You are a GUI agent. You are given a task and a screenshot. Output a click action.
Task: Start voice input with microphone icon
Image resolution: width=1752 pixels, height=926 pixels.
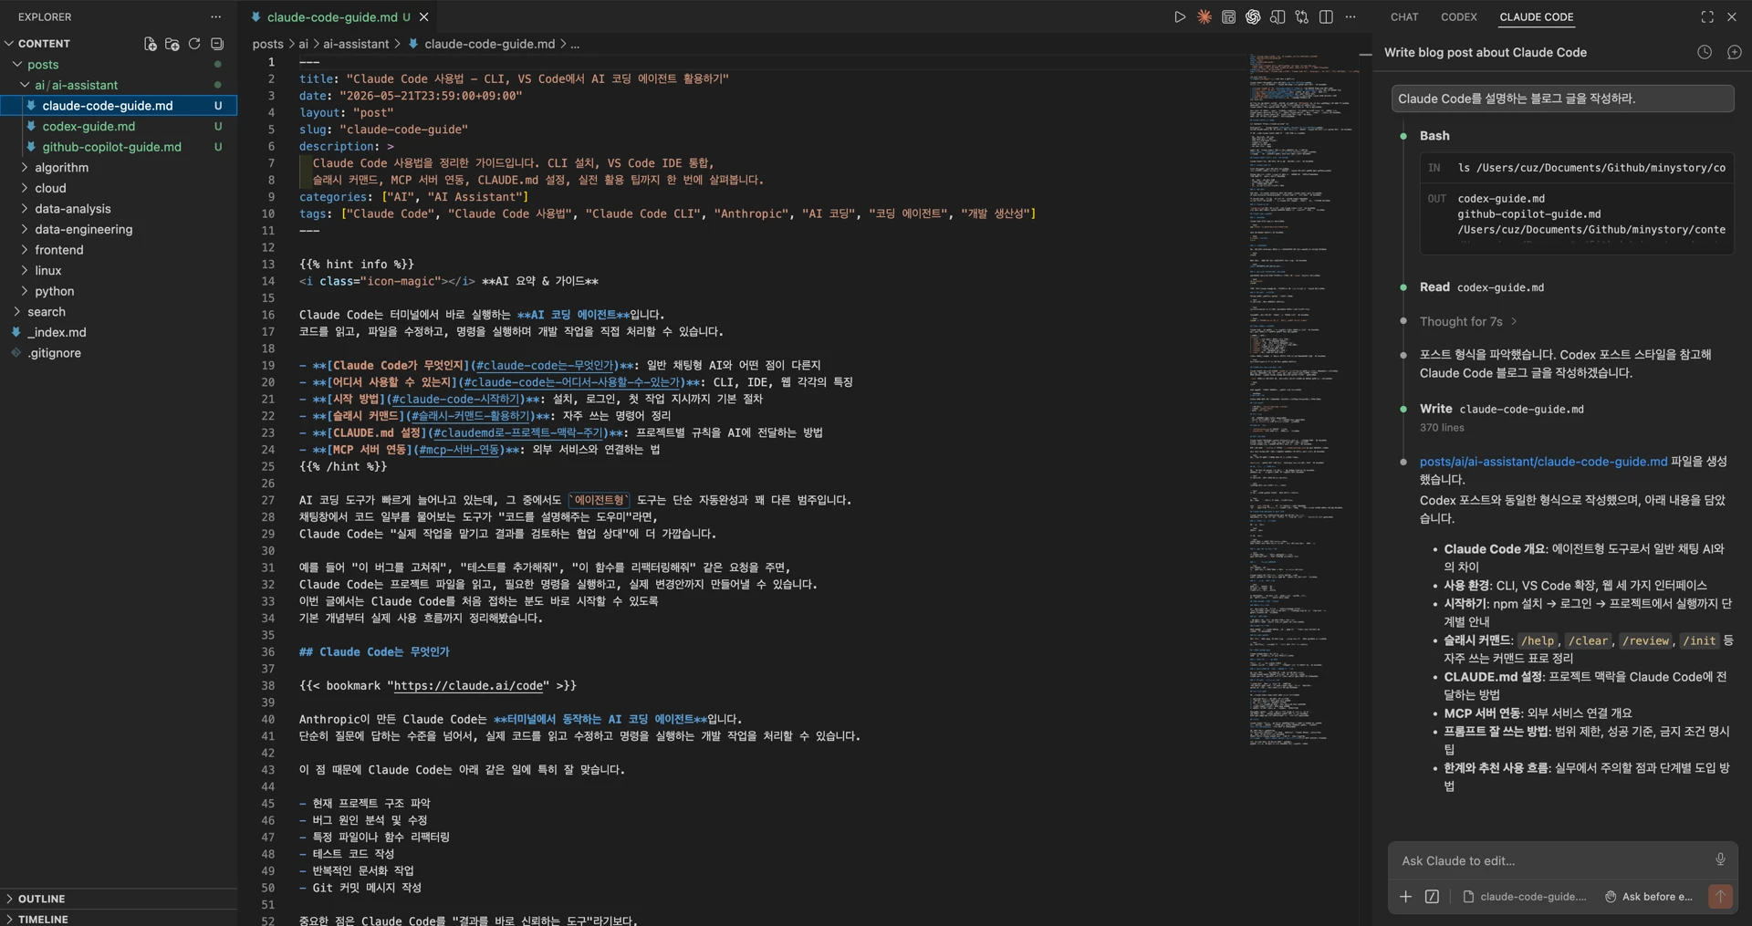pos(1720,859)
